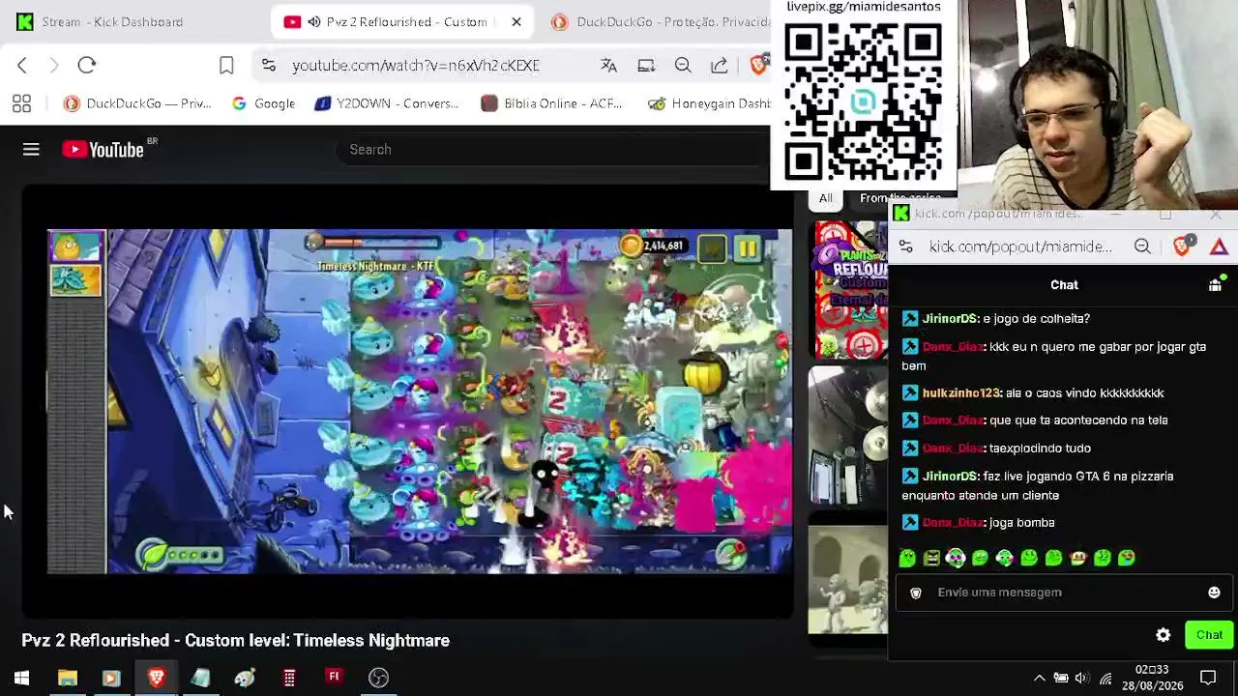Open zoom control in main browser address bar
Screen dimensions: 1238x696
[683, 65]
